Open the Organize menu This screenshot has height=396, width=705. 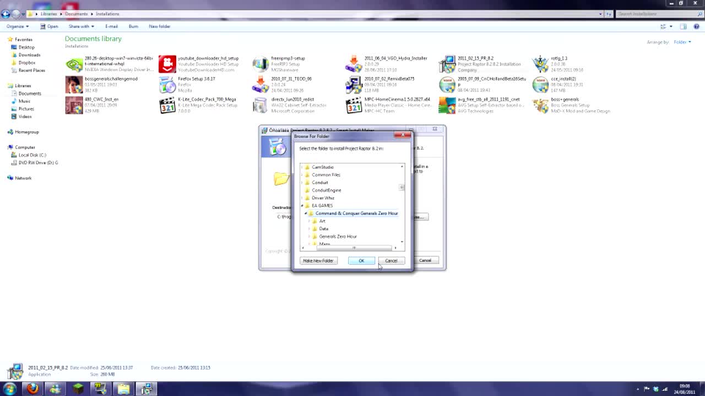point(17,26)
